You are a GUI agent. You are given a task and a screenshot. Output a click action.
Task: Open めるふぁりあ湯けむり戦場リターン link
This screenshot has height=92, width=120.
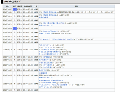point(49,52)
